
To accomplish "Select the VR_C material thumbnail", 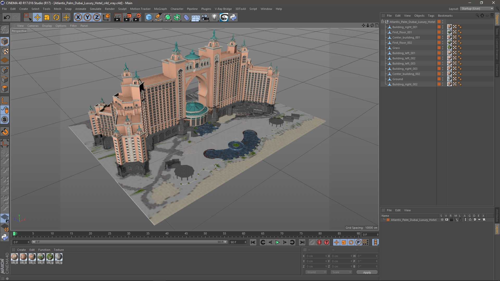I will 32,257.
